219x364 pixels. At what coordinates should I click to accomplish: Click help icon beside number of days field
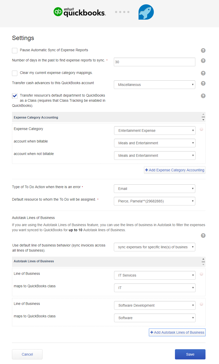point(203,61)
